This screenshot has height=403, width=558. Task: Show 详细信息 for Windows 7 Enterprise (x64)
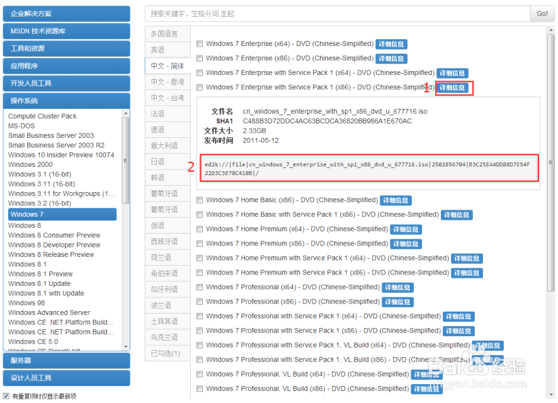392,44
